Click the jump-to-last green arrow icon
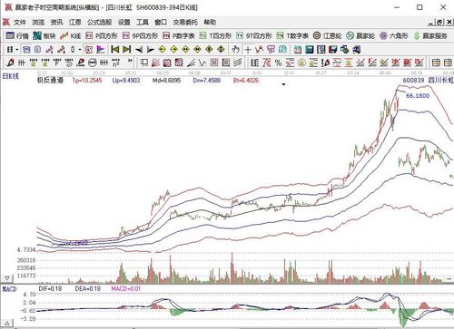Screen dimensions: 454x329 click(x=127, y=49)
